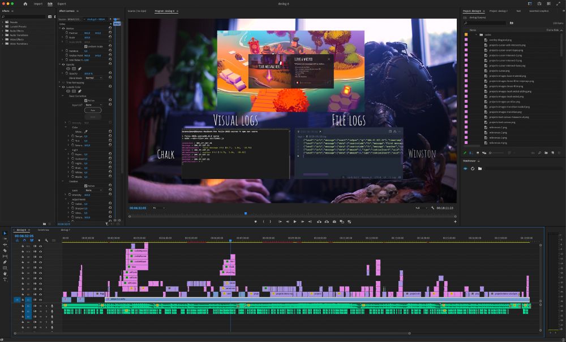Screen dimensions: 566x342
Task: Open the Essential Graphics tab
Action: (539, 11)
